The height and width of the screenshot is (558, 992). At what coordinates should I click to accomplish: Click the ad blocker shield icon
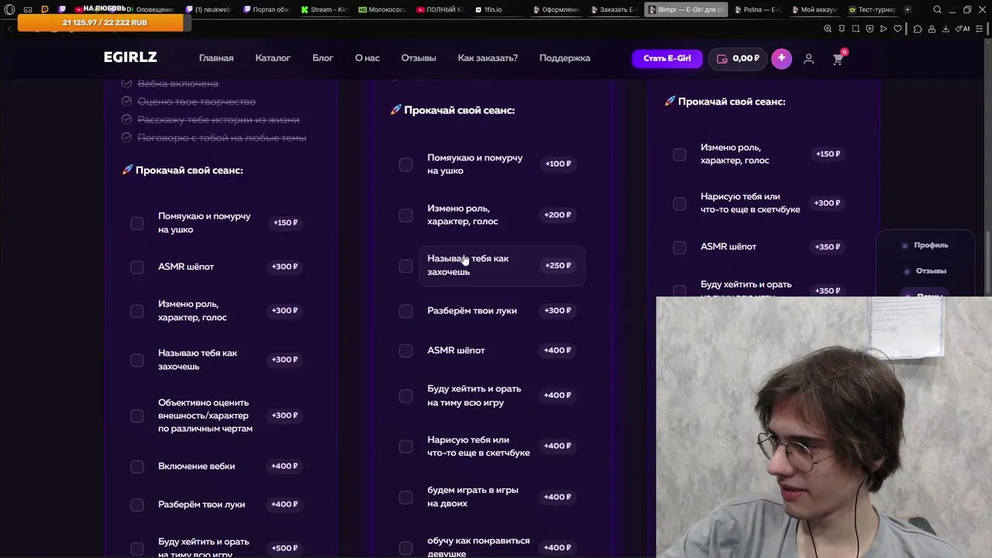(x=870, y=29)
